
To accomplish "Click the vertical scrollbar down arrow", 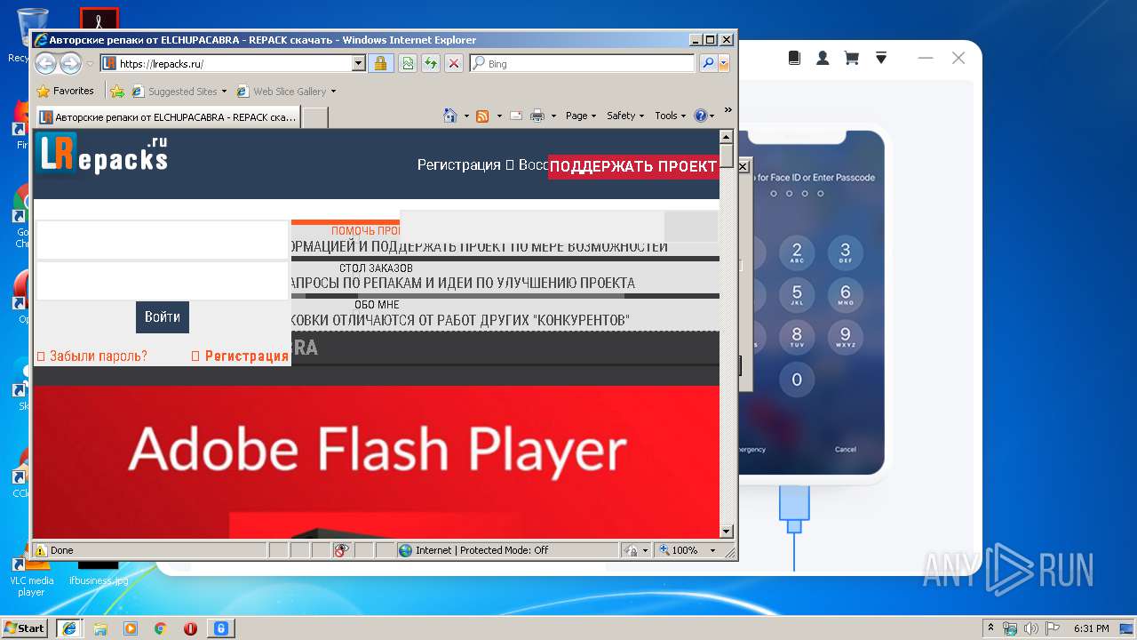I will coord(726,532).
